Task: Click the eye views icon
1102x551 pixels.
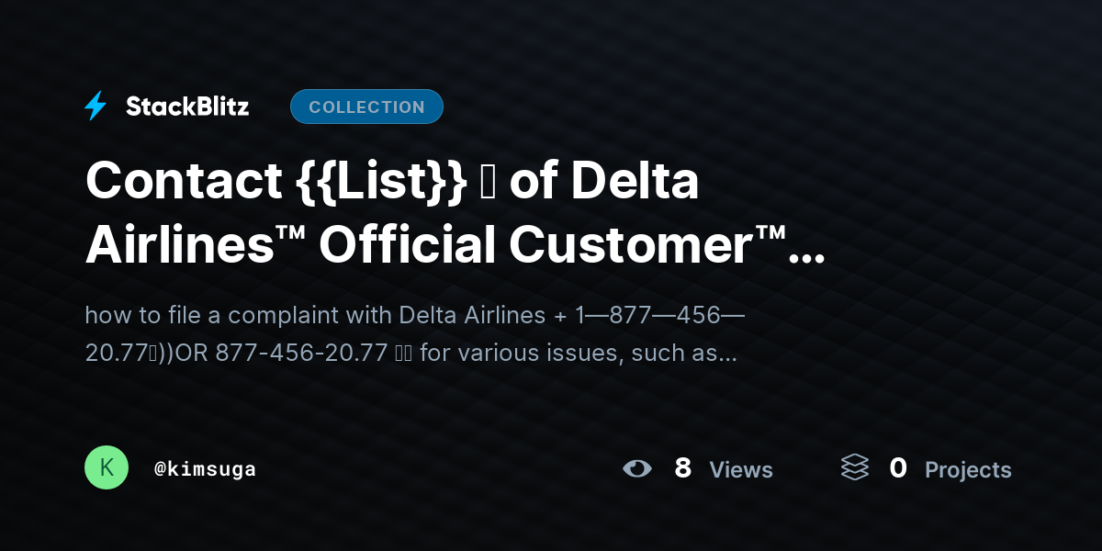Action: pos(636,469)
